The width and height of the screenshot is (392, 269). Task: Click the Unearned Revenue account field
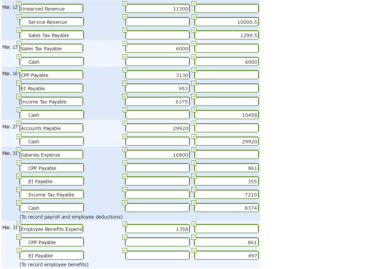tap(51, 9)
